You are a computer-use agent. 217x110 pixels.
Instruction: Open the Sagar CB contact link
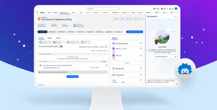pyautogui.click(x=118, y=49)
